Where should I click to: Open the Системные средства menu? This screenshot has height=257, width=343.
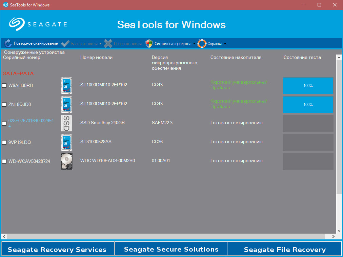click(173, 44)
